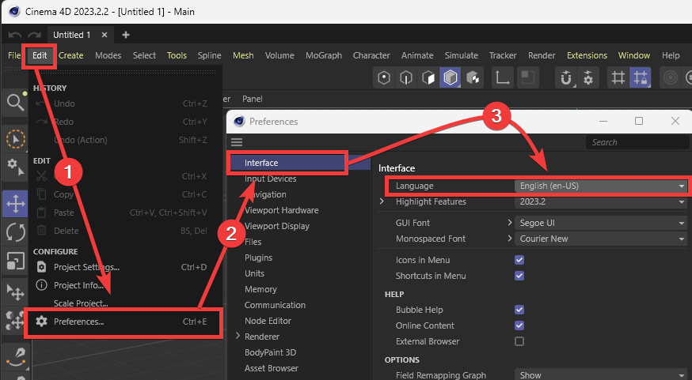This screenshot has width=692, height=380.
Task: Select the Move tool in left toolbar
Action: click(14, 204)
